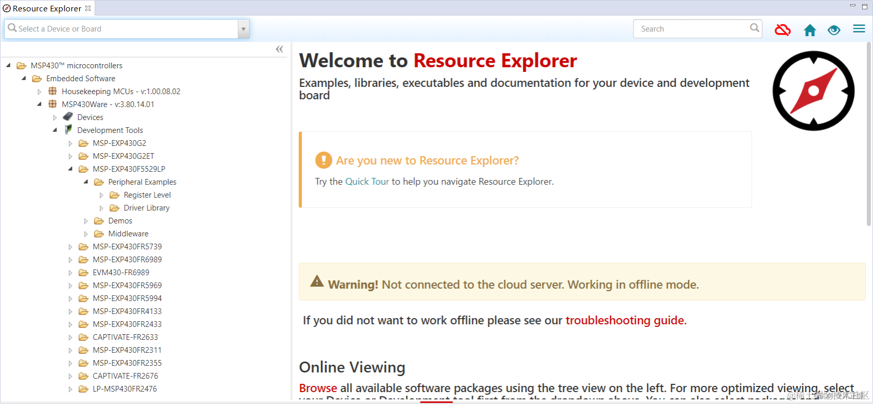This screenshot has width=873, height=404.
Task: Expand the MSP-EXP430FR5739 node
Action: click(70, 247)
